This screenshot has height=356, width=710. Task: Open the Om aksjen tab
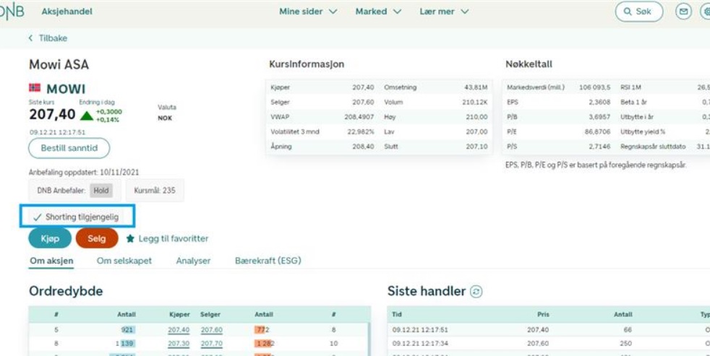point(51,261)
